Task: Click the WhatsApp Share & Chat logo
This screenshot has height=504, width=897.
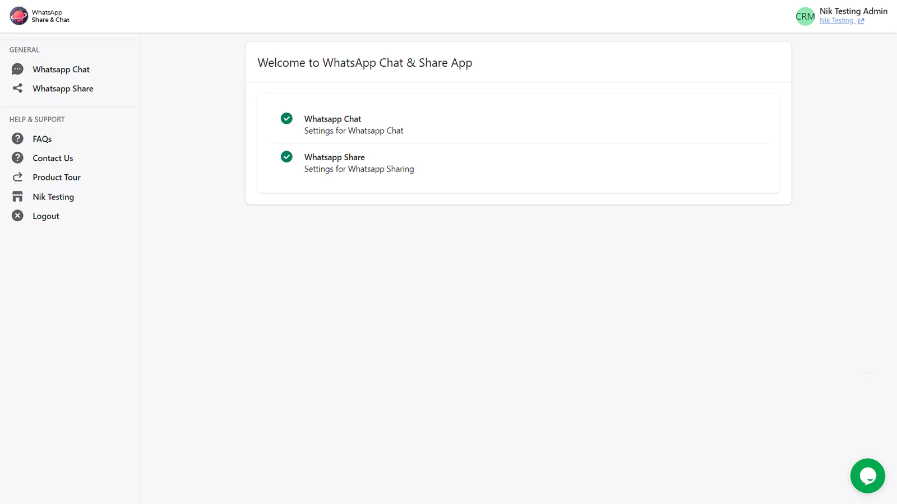Action: pos(19,16)
